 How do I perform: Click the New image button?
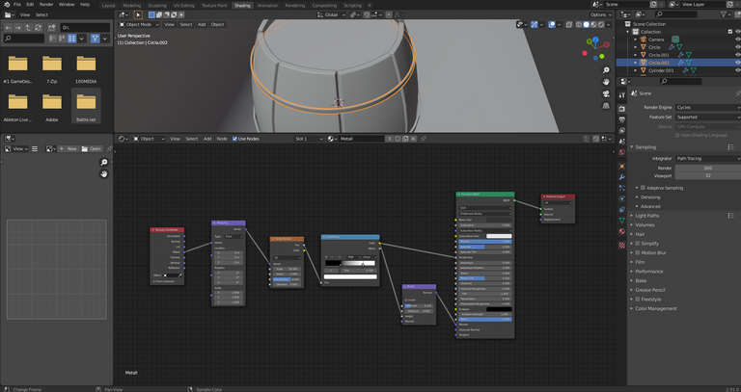(x=70, y=149)
